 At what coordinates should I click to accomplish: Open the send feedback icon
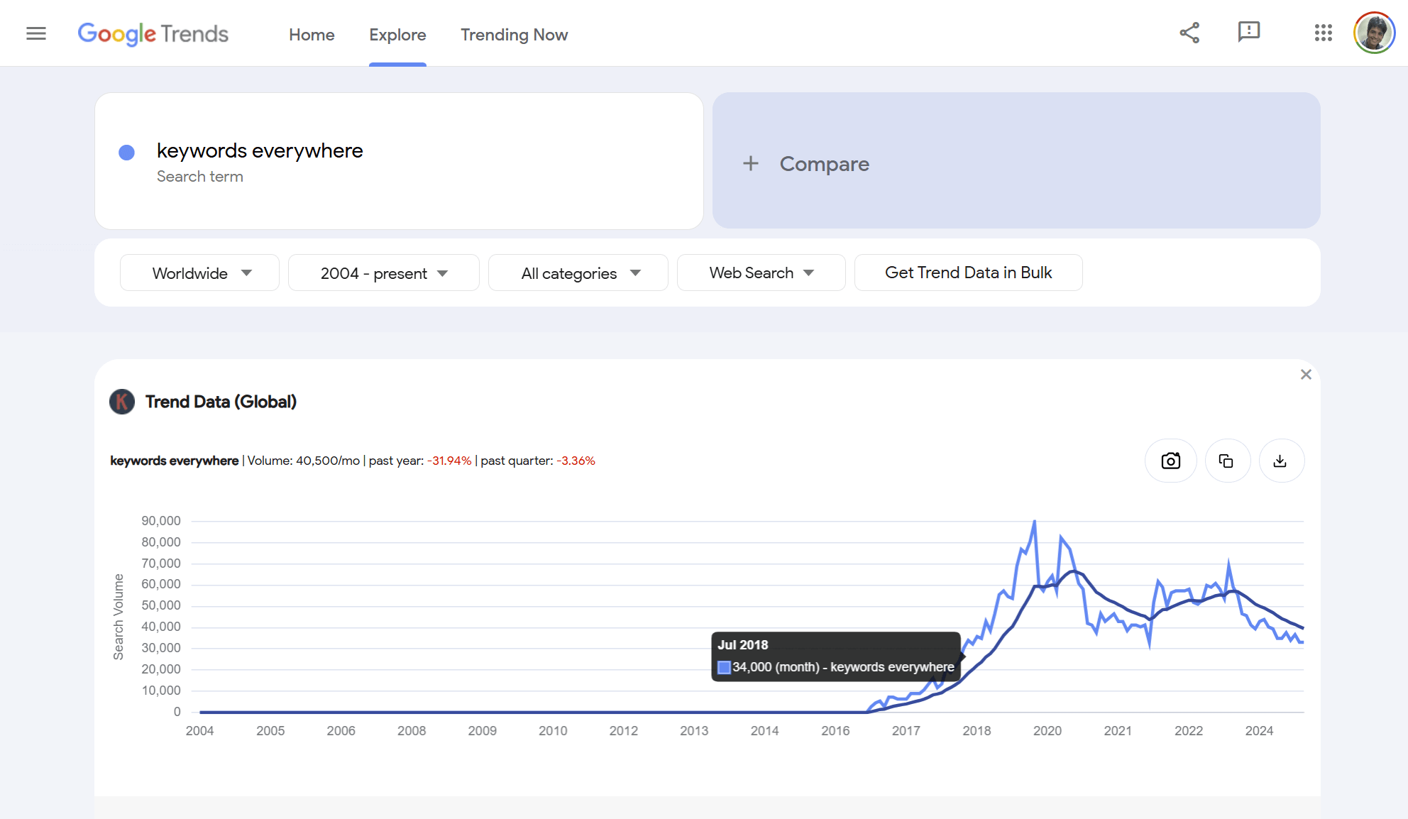1248,32
